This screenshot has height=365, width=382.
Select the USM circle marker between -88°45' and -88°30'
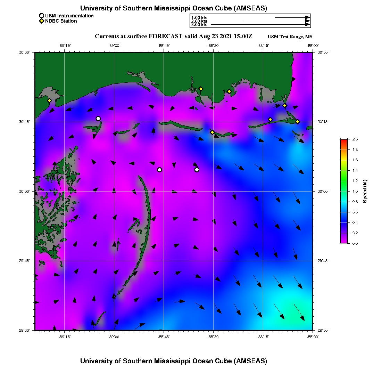click(197, 170)
